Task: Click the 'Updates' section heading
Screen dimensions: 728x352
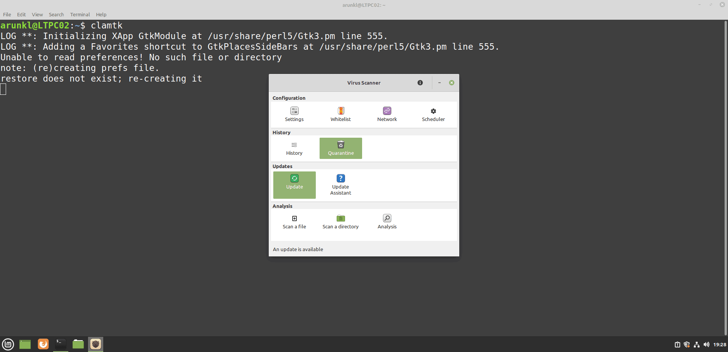Action: [x=282, y=166]
